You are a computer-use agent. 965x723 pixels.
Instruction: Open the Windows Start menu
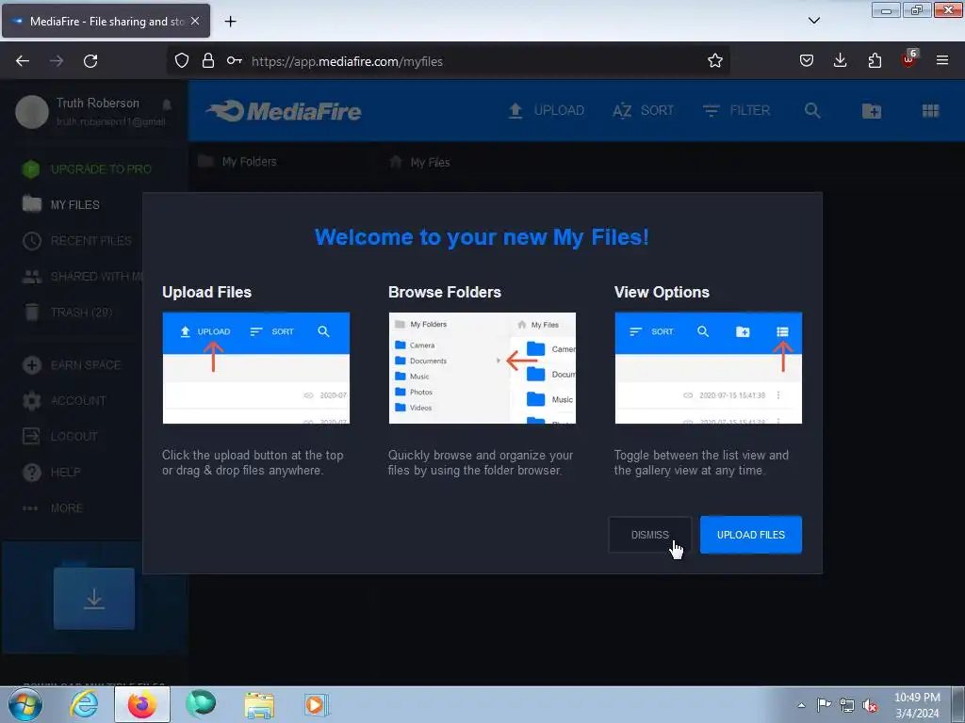(25, 704)
